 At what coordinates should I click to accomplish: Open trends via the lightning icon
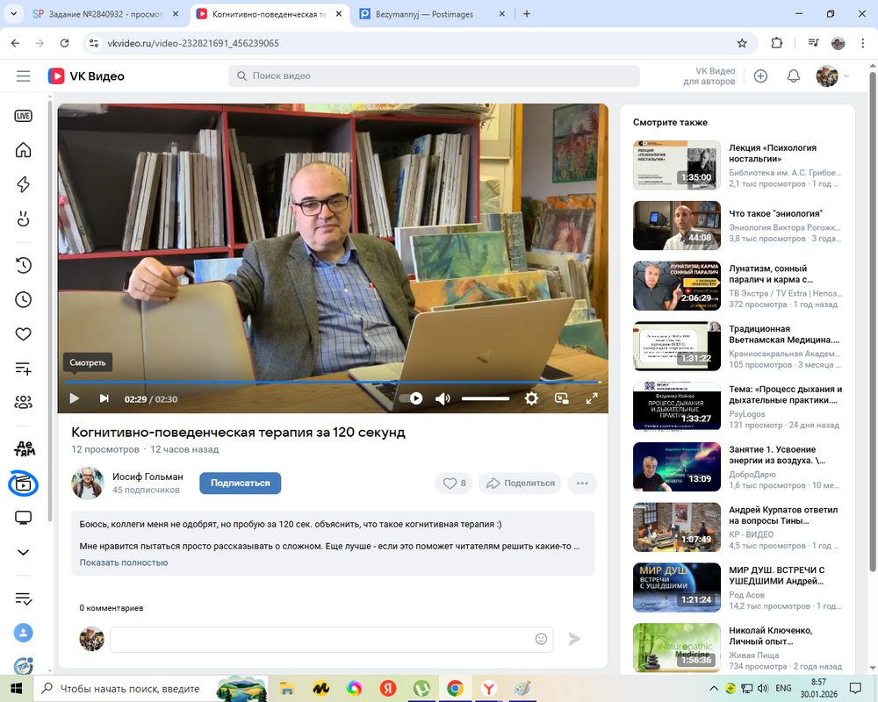(x=23, y=184)
